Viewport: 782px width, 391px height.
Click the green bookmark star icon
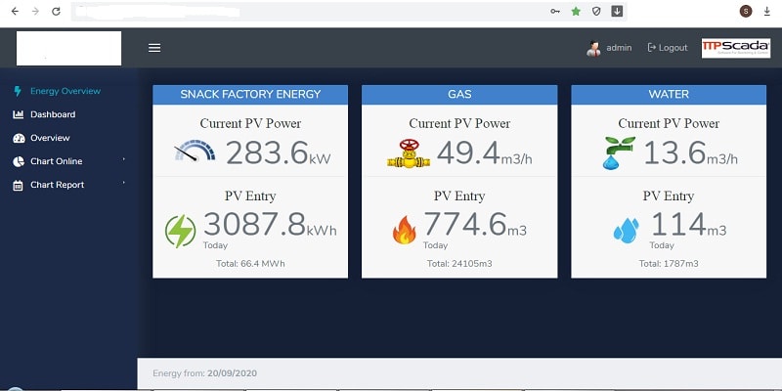(x=576, y=12)
